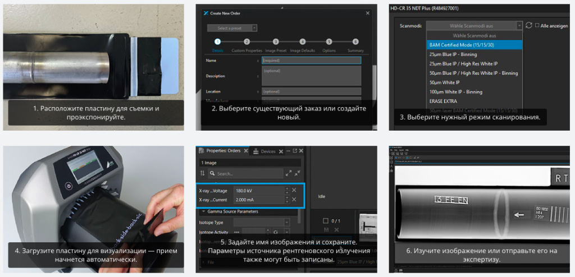Screen dimensions: 575x277
Task: Close the Create New Order dialog
Action: click(x=368, y=13)
